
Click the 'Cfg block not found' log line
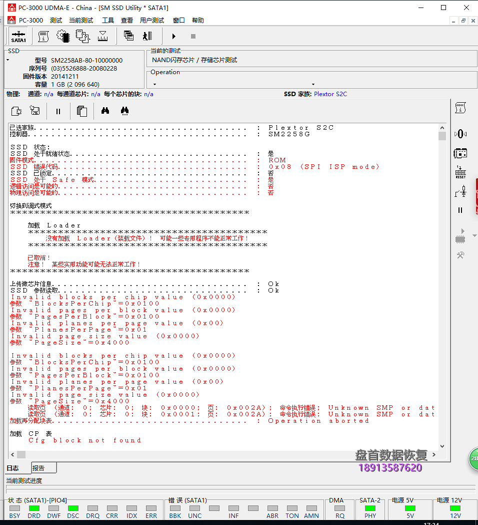tap(85, 440)
